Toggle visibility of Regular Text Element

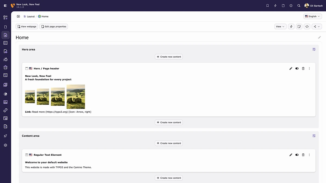pos(297,155)
